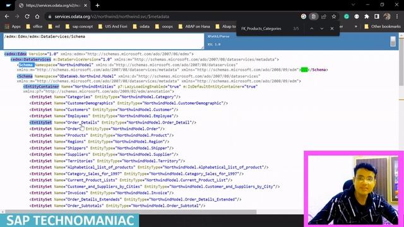Open the ooops bookmarks folder

164,26
